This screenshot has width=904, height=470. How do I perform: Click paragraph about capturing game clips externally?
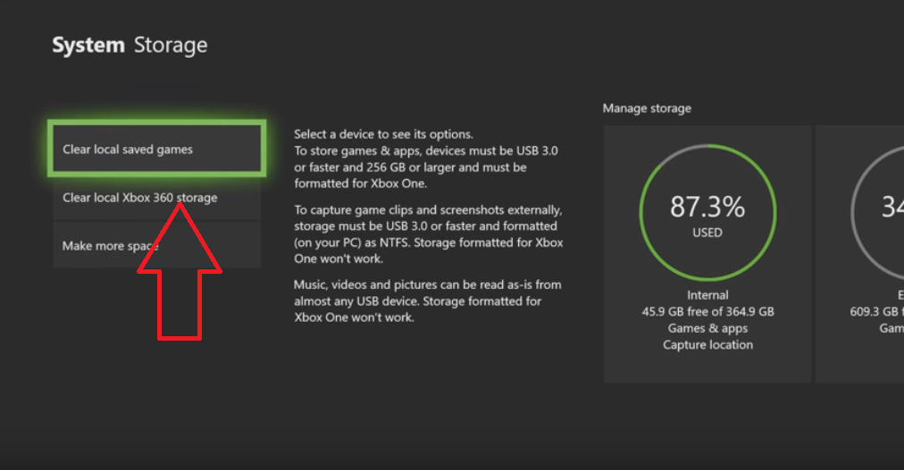429,235
